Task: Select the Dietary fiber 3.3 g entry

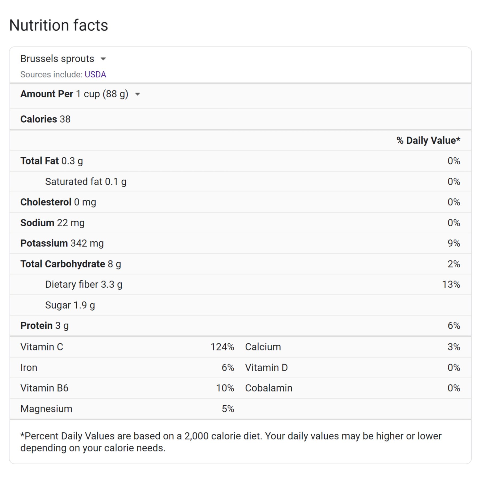Action: (x=84, y=284)
